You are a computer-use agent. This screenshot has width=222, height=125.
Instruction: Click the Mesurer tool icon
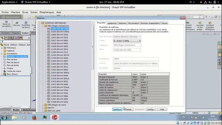17,24
